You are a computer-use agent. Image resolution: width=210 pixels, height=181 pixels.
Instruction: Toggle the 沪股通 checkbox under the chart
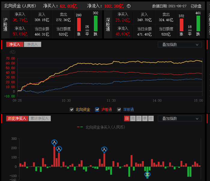click(97, 110)
